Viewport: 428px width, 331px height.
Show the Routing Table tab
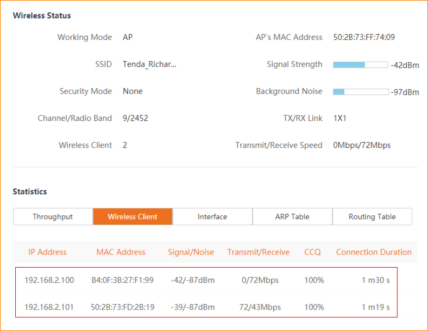tap(372, 217)
